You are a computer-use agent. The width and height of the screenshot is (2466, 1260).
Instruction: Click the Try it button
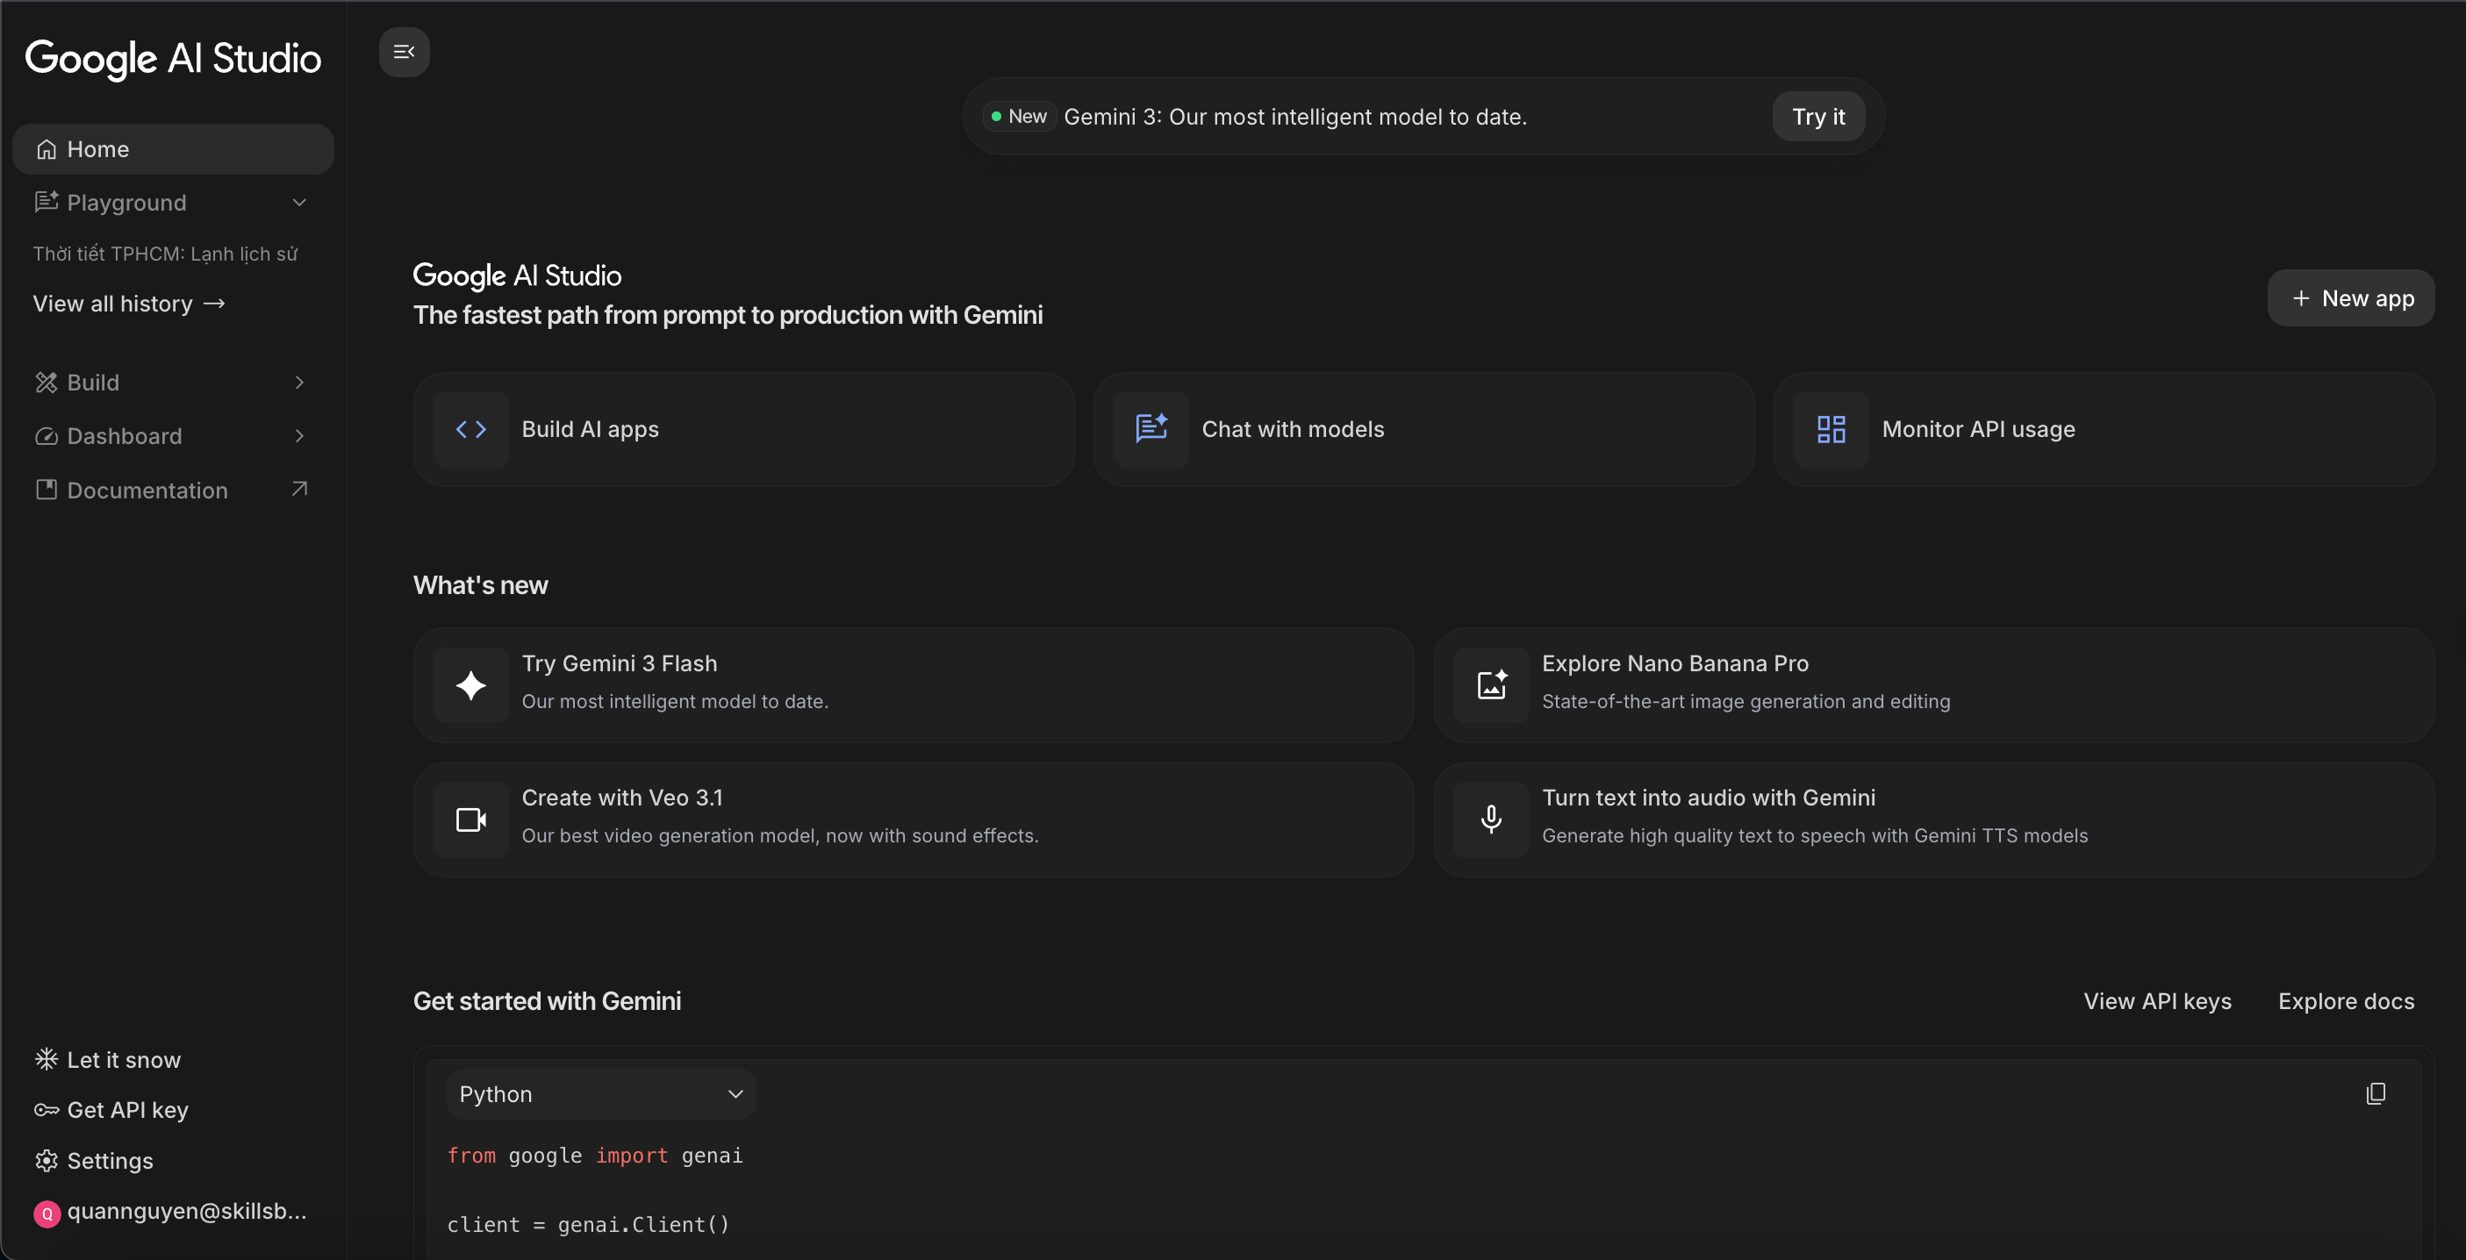1818,117
